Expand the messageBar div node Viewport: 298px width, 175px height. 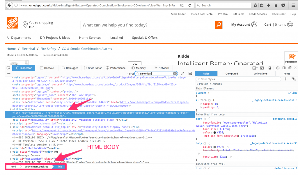(x=11, y=159)
